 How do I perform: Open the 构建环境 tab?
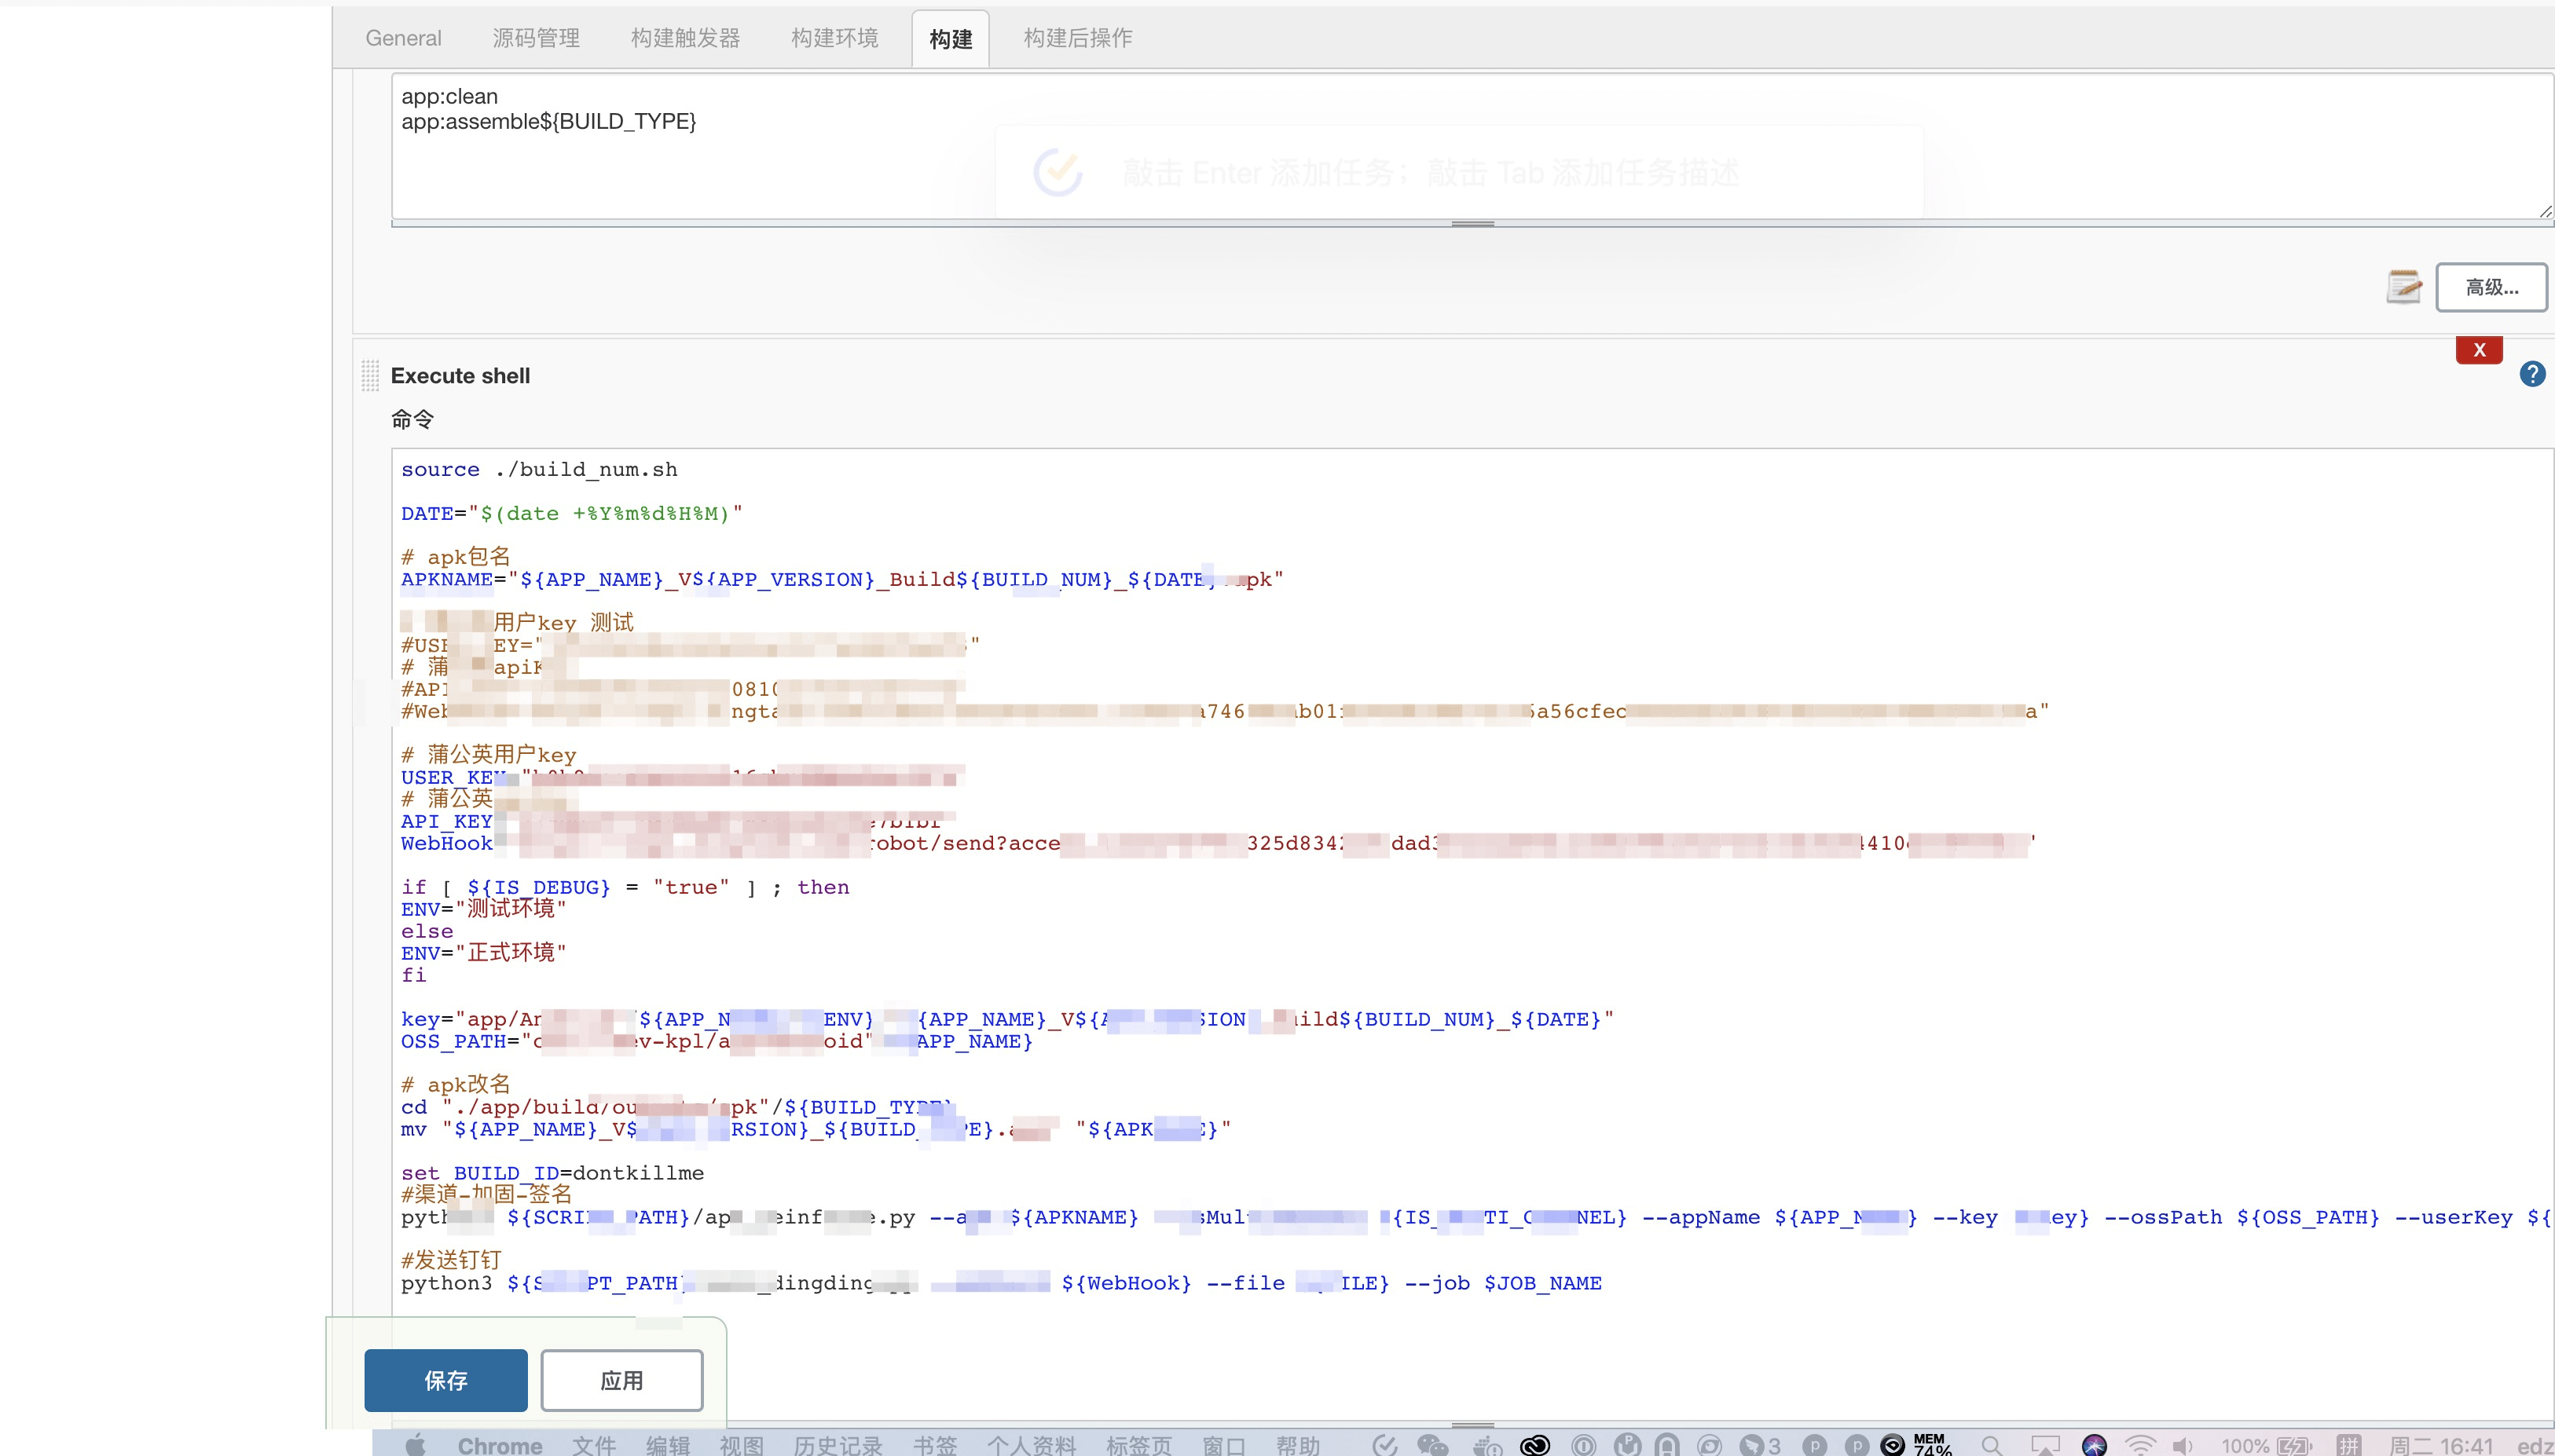pyautogui.click(x=834, y=38)
